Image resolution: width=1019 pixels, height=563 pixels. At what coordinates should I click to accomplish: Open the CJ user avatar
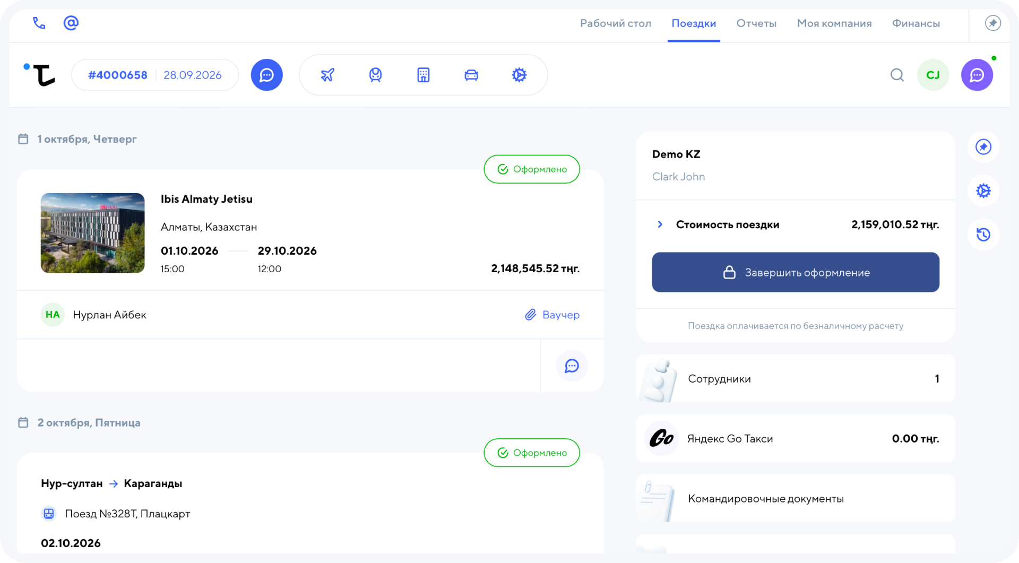[933, 75]
